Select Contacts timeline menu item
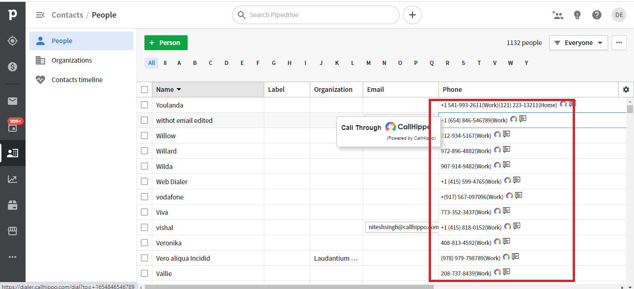 pyautogui.click(x=81, y=80)
